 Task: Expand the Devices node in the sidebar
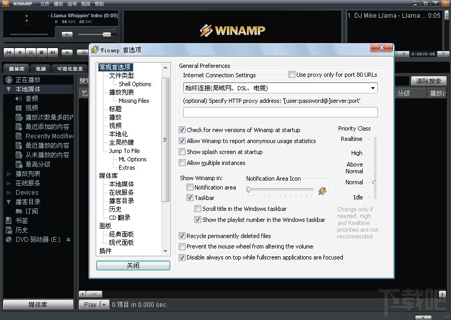point(7,192)
